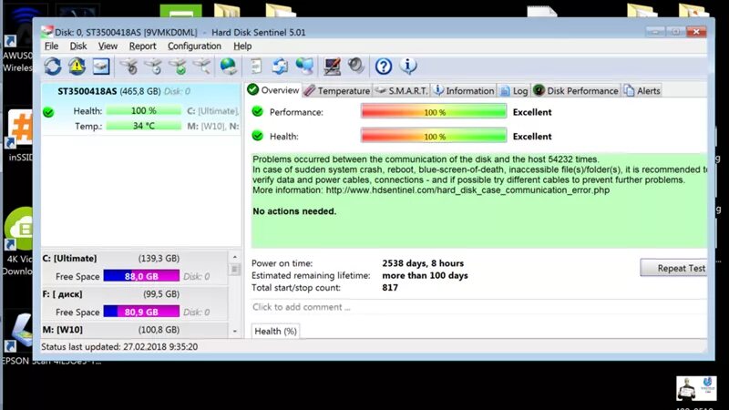Open the File menu
This screenshot has width=729, height=410.
click(x=51, y=46)
